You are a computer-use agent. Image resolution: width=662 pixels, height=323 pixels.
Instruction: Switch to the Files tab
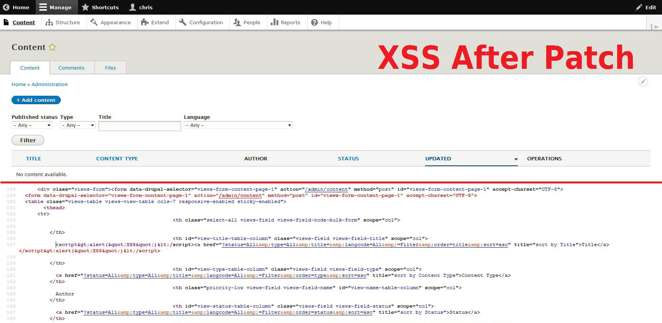(x=110, y=68)
